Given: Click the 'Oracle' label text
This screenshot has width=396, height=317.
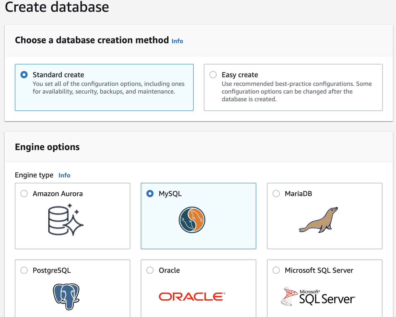Looking at the screenshot, I should point(169,270).
